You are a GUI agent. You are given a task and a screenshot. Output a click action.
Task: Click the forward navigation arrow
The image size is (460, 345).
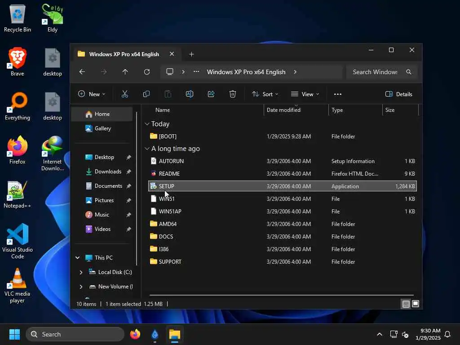coord(104,72)
